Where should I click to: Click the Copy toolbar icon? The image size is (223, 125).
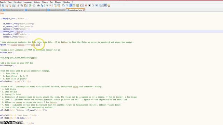point(22,6)
